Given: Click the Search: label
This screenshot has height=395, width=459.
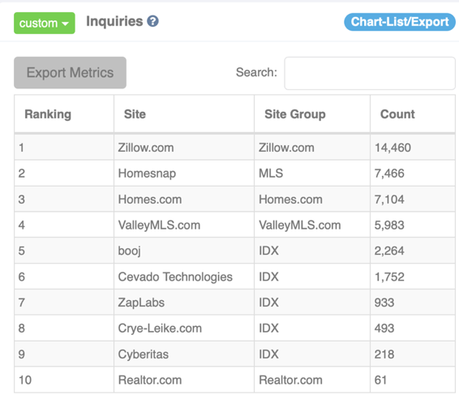Looking at the screenshot, I should coord(256,72).
